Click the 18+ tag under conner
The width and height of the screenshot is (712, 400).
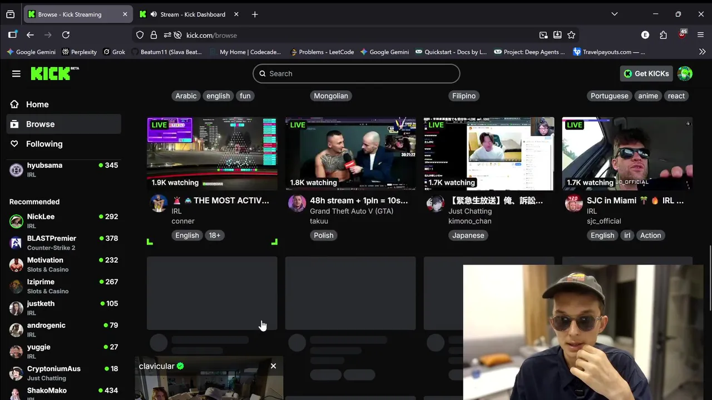pyautogui.click(x=215, y=235)
